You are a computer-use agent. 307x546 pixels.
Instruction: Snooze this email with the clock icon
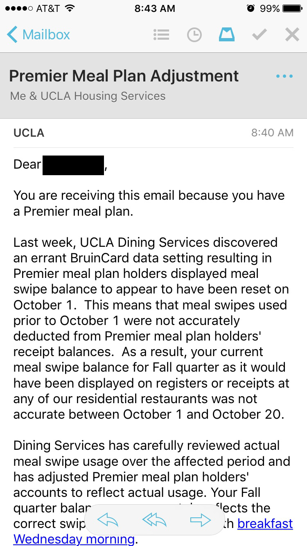pyautogui.click(x=194, y=35)
